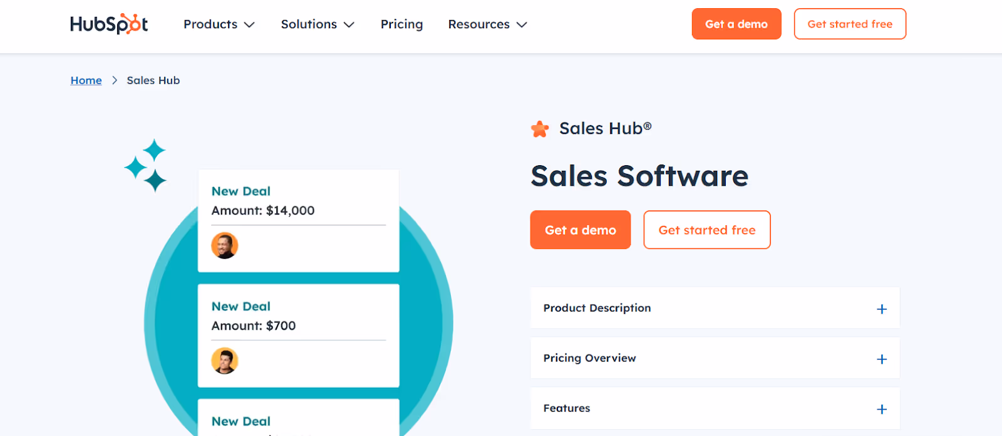The width and height of the screenshot is (1002, 436).
Task: Click Get started free below Sales Software
Action: click(707, 230)
